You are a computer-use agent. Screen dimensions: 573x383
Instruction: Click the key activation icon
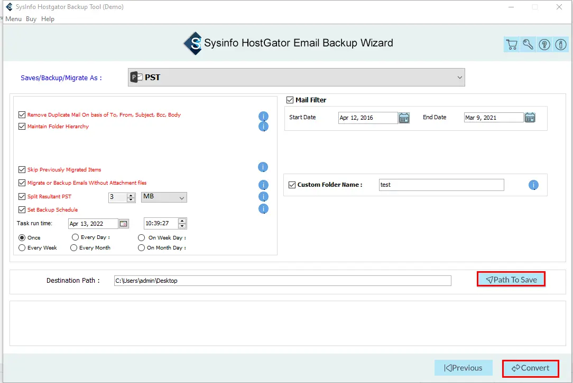528,45
